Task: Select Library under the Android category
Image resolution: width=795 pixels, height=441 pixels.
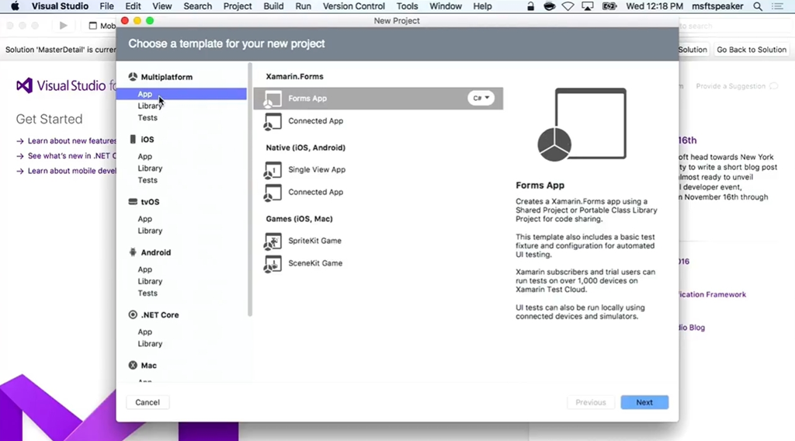Action: point(150,282)
